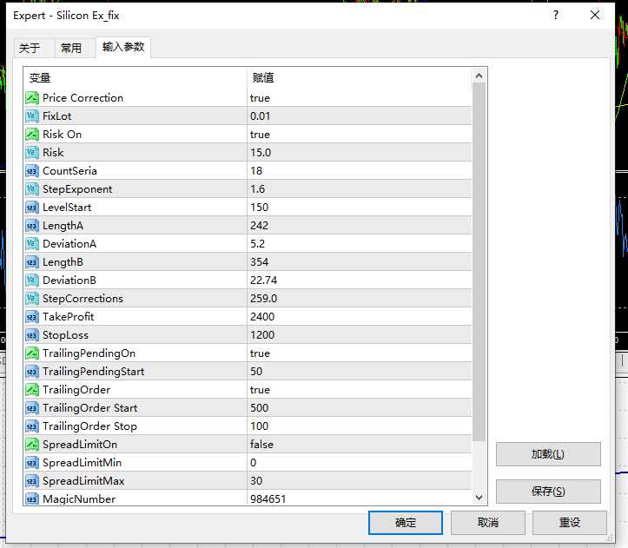Image resolution: width=628 pixels, height=548 pixels.
Task: Click the DeviationA double-type icon
Action: coord(32,244)
